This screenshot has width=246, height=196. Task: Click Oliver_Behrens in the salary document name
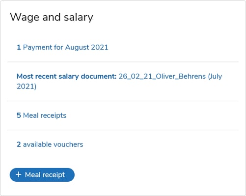click(x=181, y=76)
